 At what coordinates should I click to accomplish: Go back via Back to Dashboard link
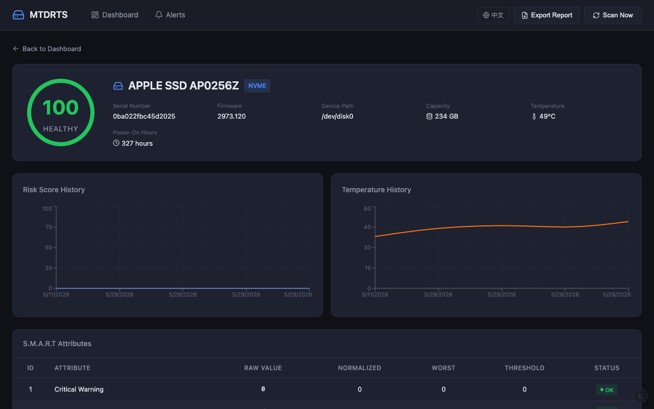pos(47,49)
